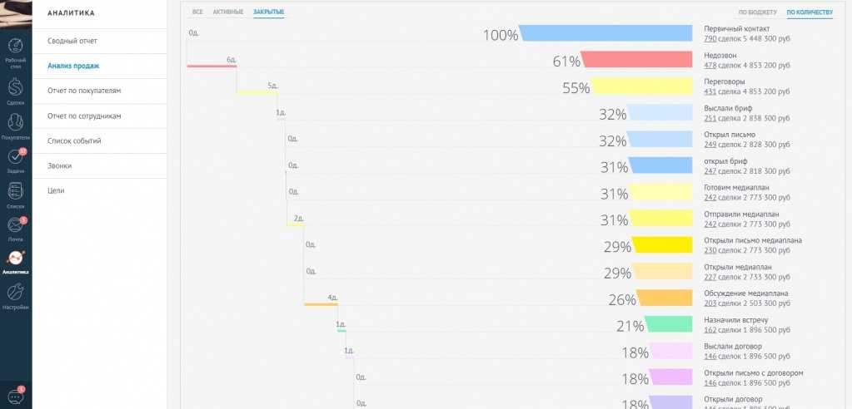Go to Покупатели sidebar icon

(15, 121)
